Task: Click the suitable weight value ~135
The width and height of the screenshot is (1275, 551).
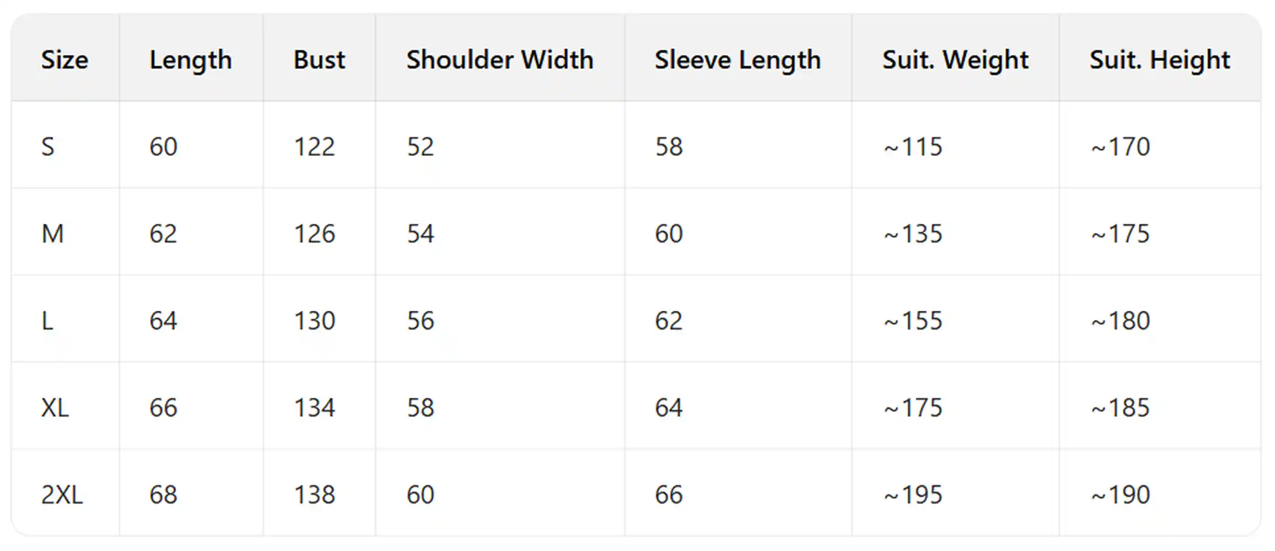Action: (x=913, y=234)
